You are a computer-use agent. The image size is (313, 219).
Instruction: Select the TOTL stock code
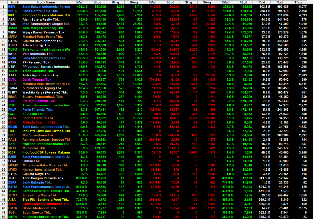coord(12,178)
